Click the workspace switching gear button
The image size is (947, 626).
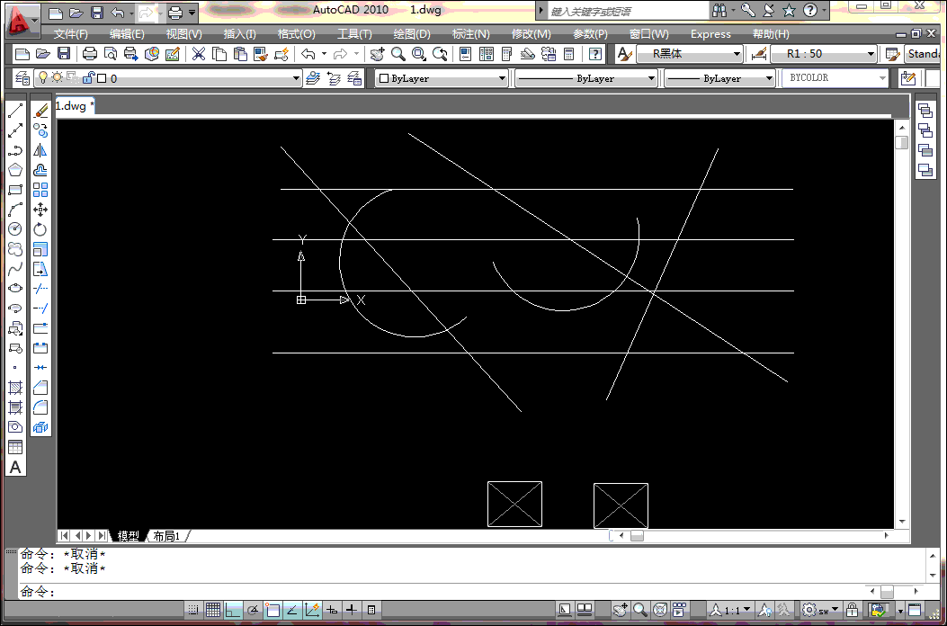(x=820, y=609)
